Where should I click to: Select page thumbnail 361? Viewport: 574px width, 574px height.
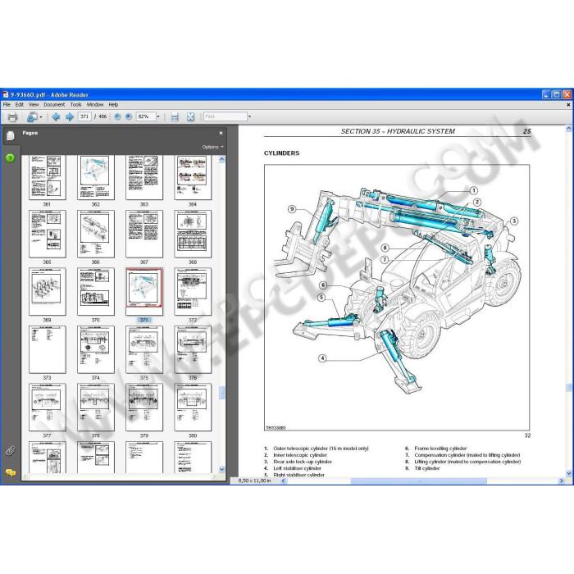(x=48, y=178)
